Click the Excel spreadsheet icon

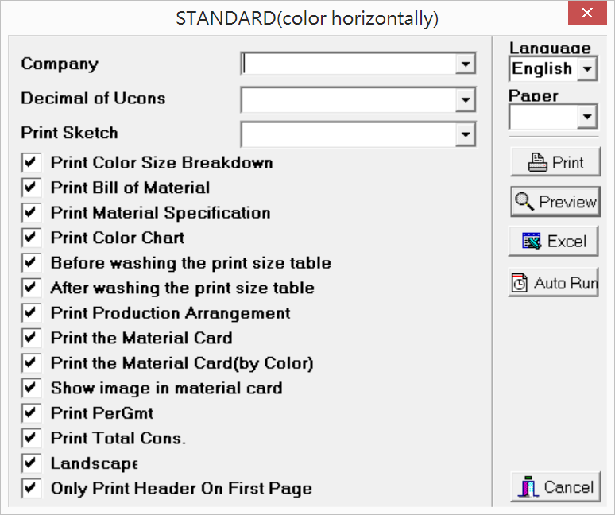coord(532,241)
